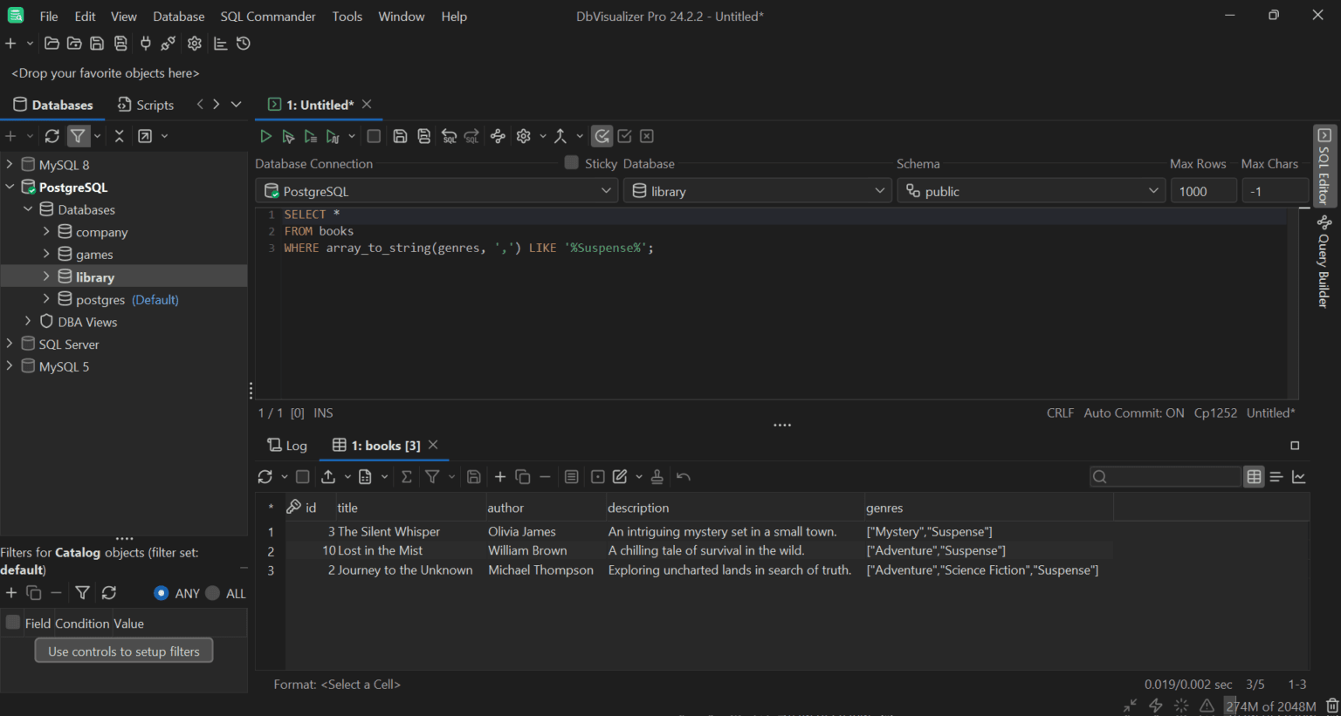Click the Use controls to setup filters button
The width and height of the screenshot is (1341, 716).
[x=123, y=650]
